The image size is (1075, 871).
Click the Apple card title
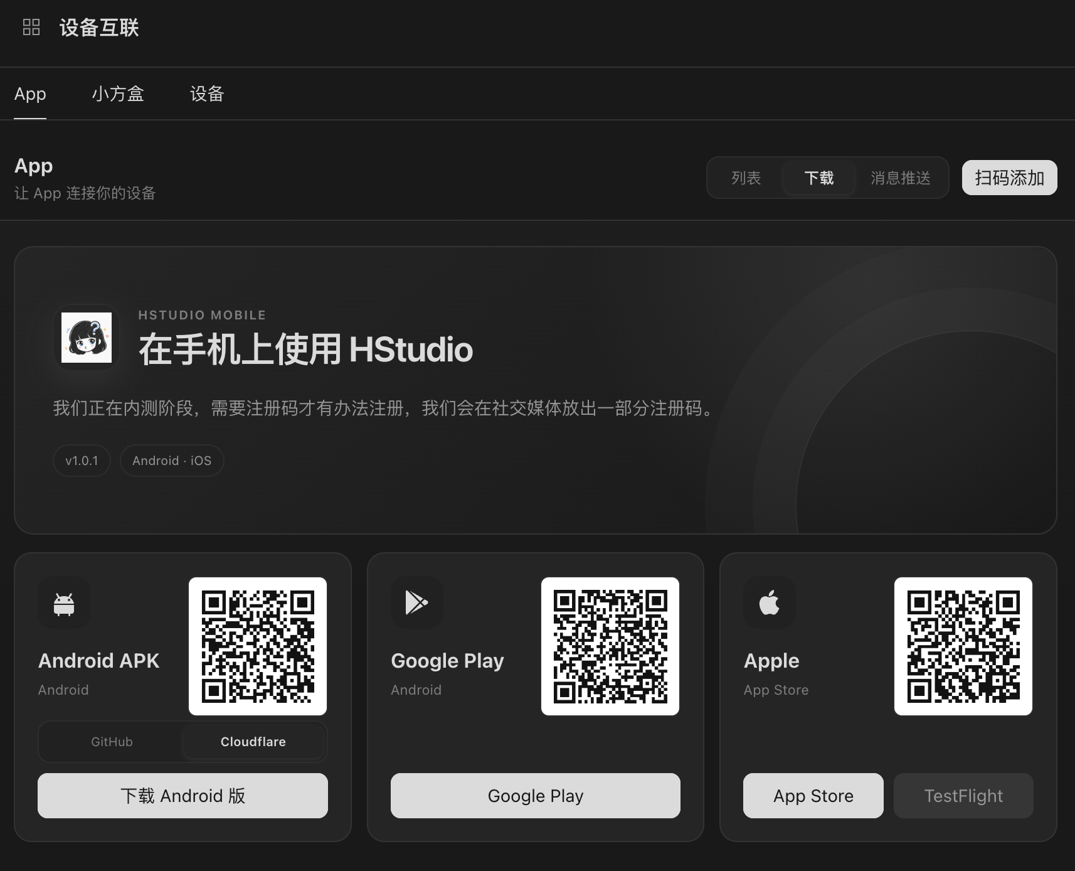click(x=771, y=661)
